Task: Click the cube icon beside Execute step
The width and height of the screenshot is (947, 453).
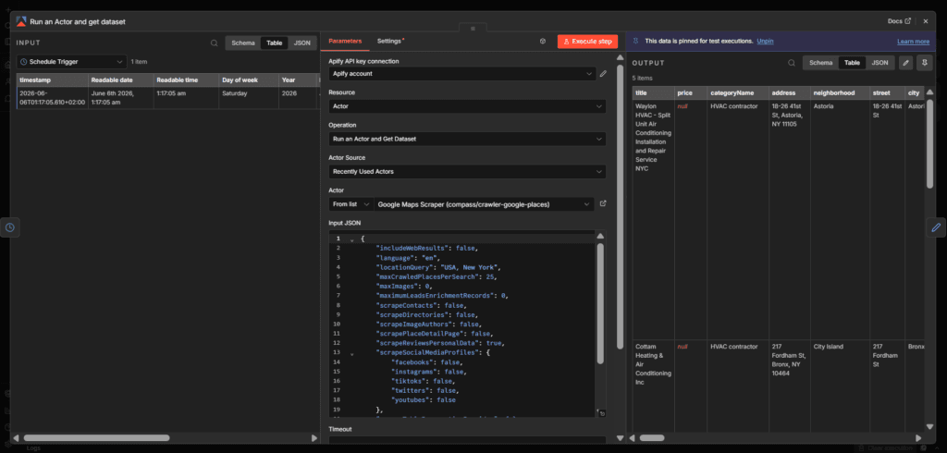Action: click(x=543, y=41)
